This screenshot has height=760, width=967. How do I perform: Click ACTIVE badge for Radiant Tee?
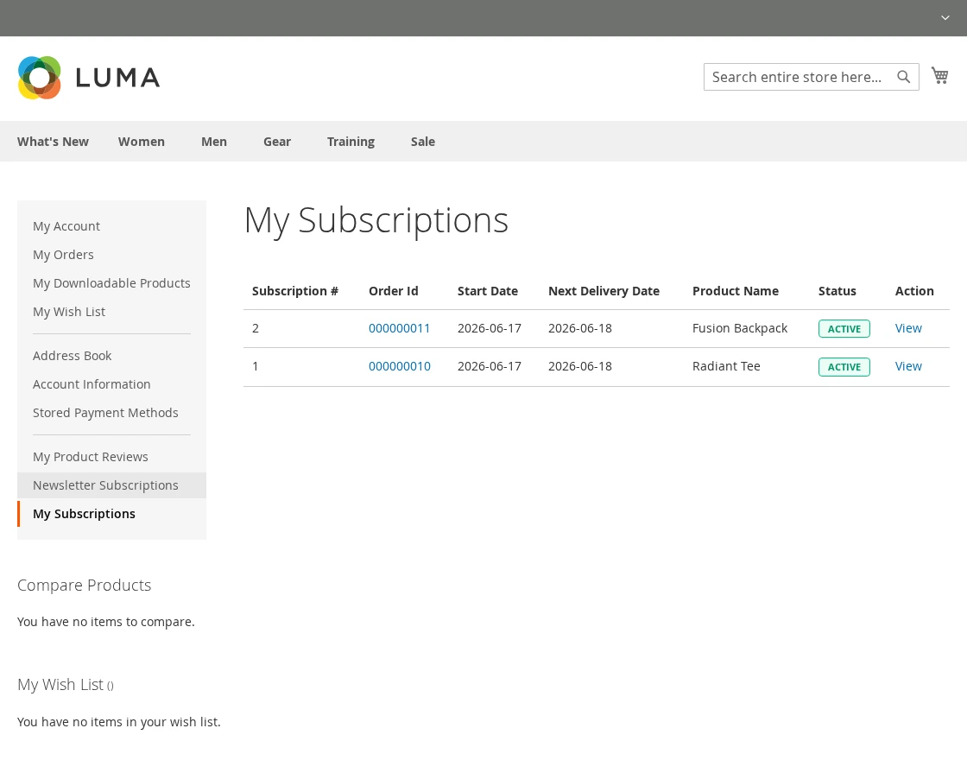(844, 367)
